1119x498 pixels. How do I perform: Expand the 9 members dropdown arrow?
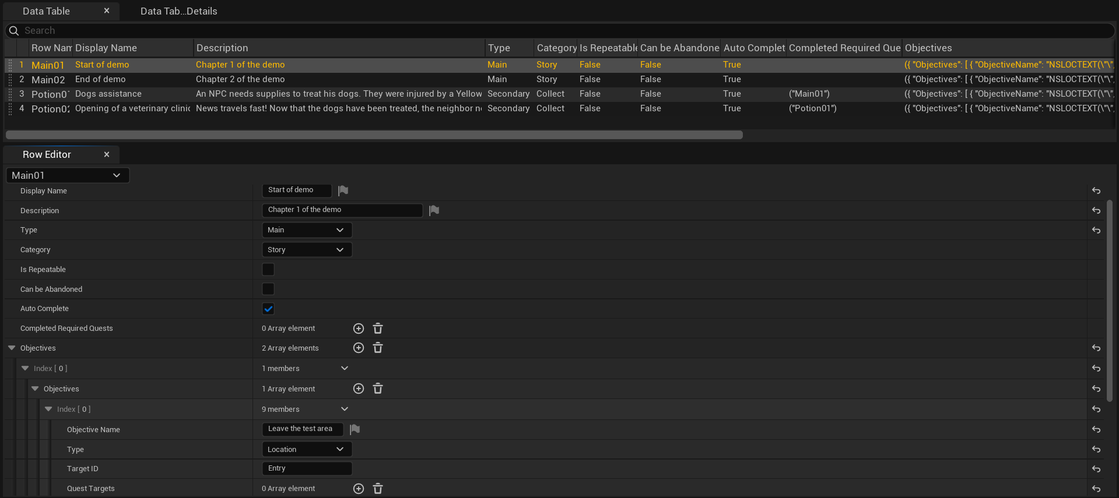tap(345, 409)
